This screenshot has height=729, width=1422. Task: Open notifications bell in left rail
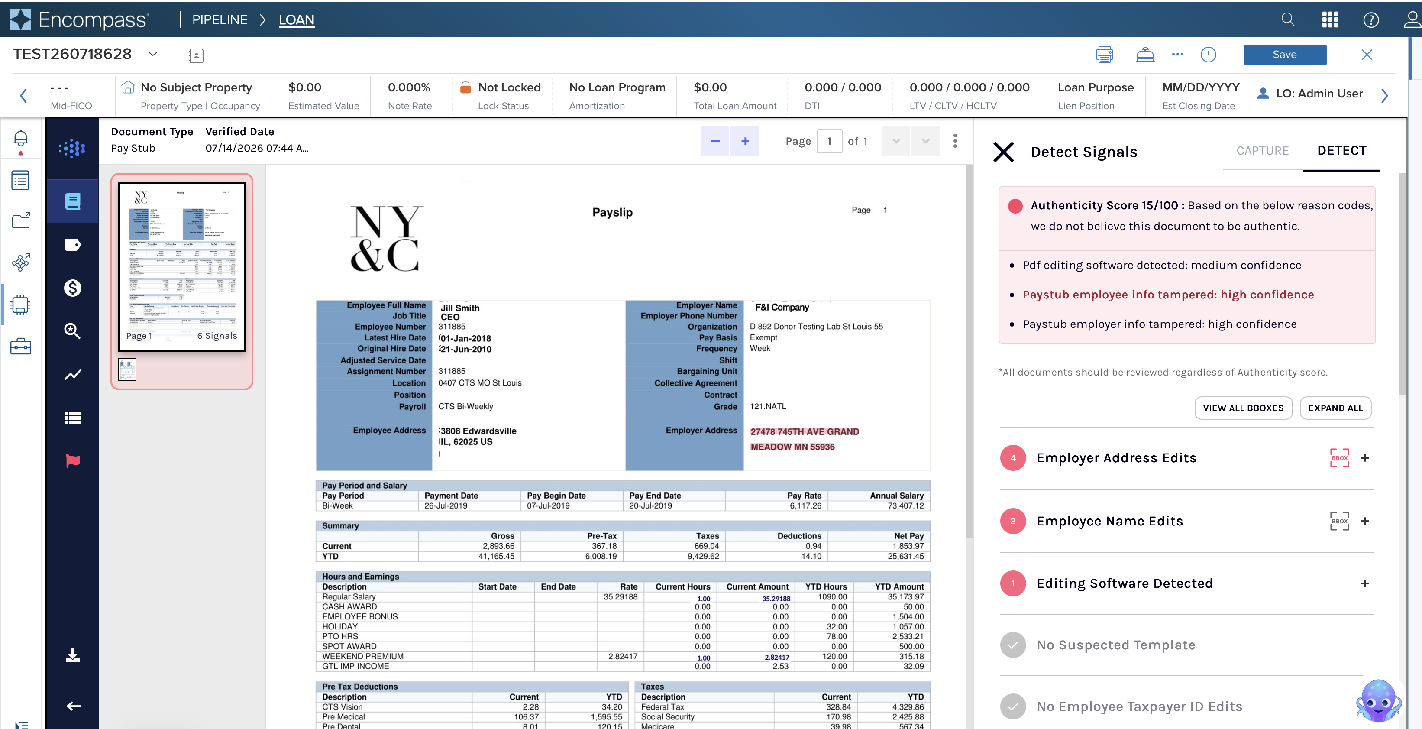click(x=20, y=138)
